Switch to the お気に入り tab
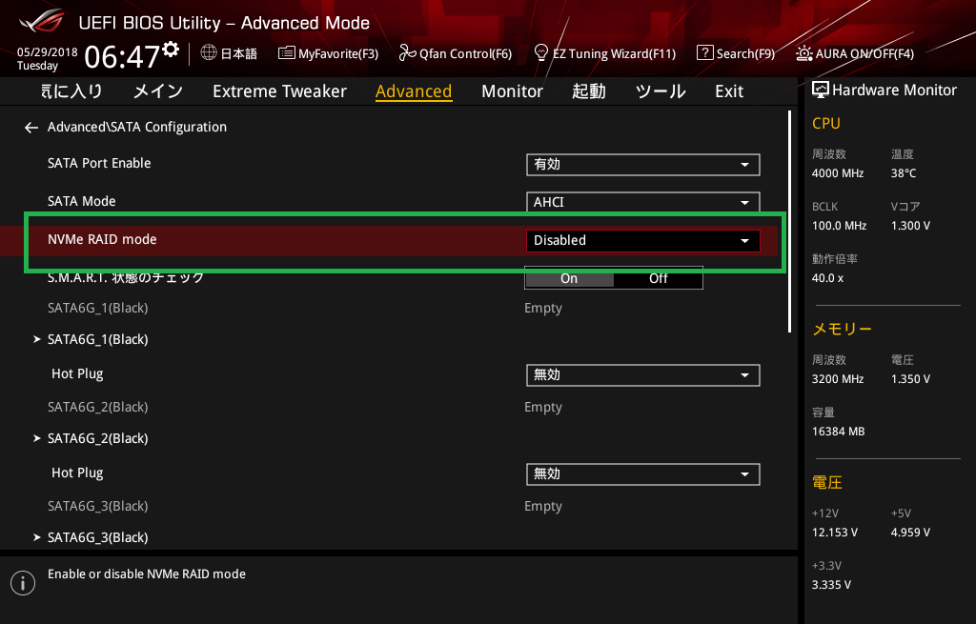Screen dimensions: 976x624 (x=71, y=91)
